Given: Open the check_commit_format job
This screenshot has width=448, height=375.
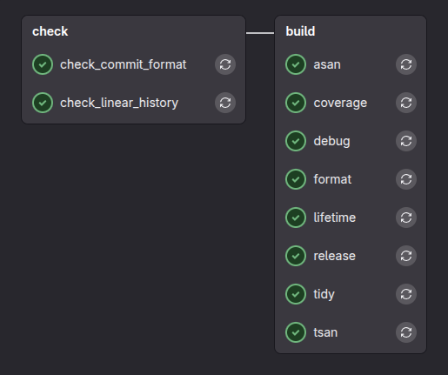Looking at the screenshot, I should [124, 64].
